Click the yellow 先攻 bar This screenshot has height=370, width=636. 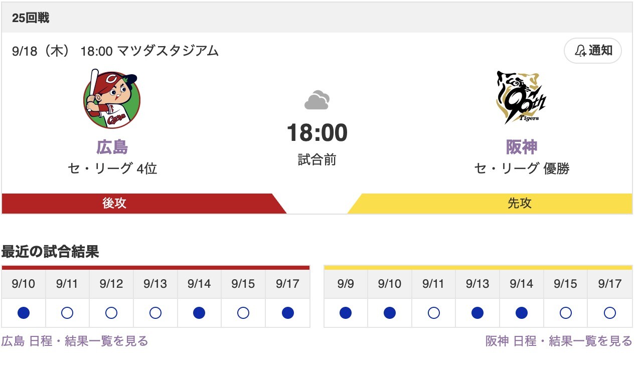click(520, 203)
